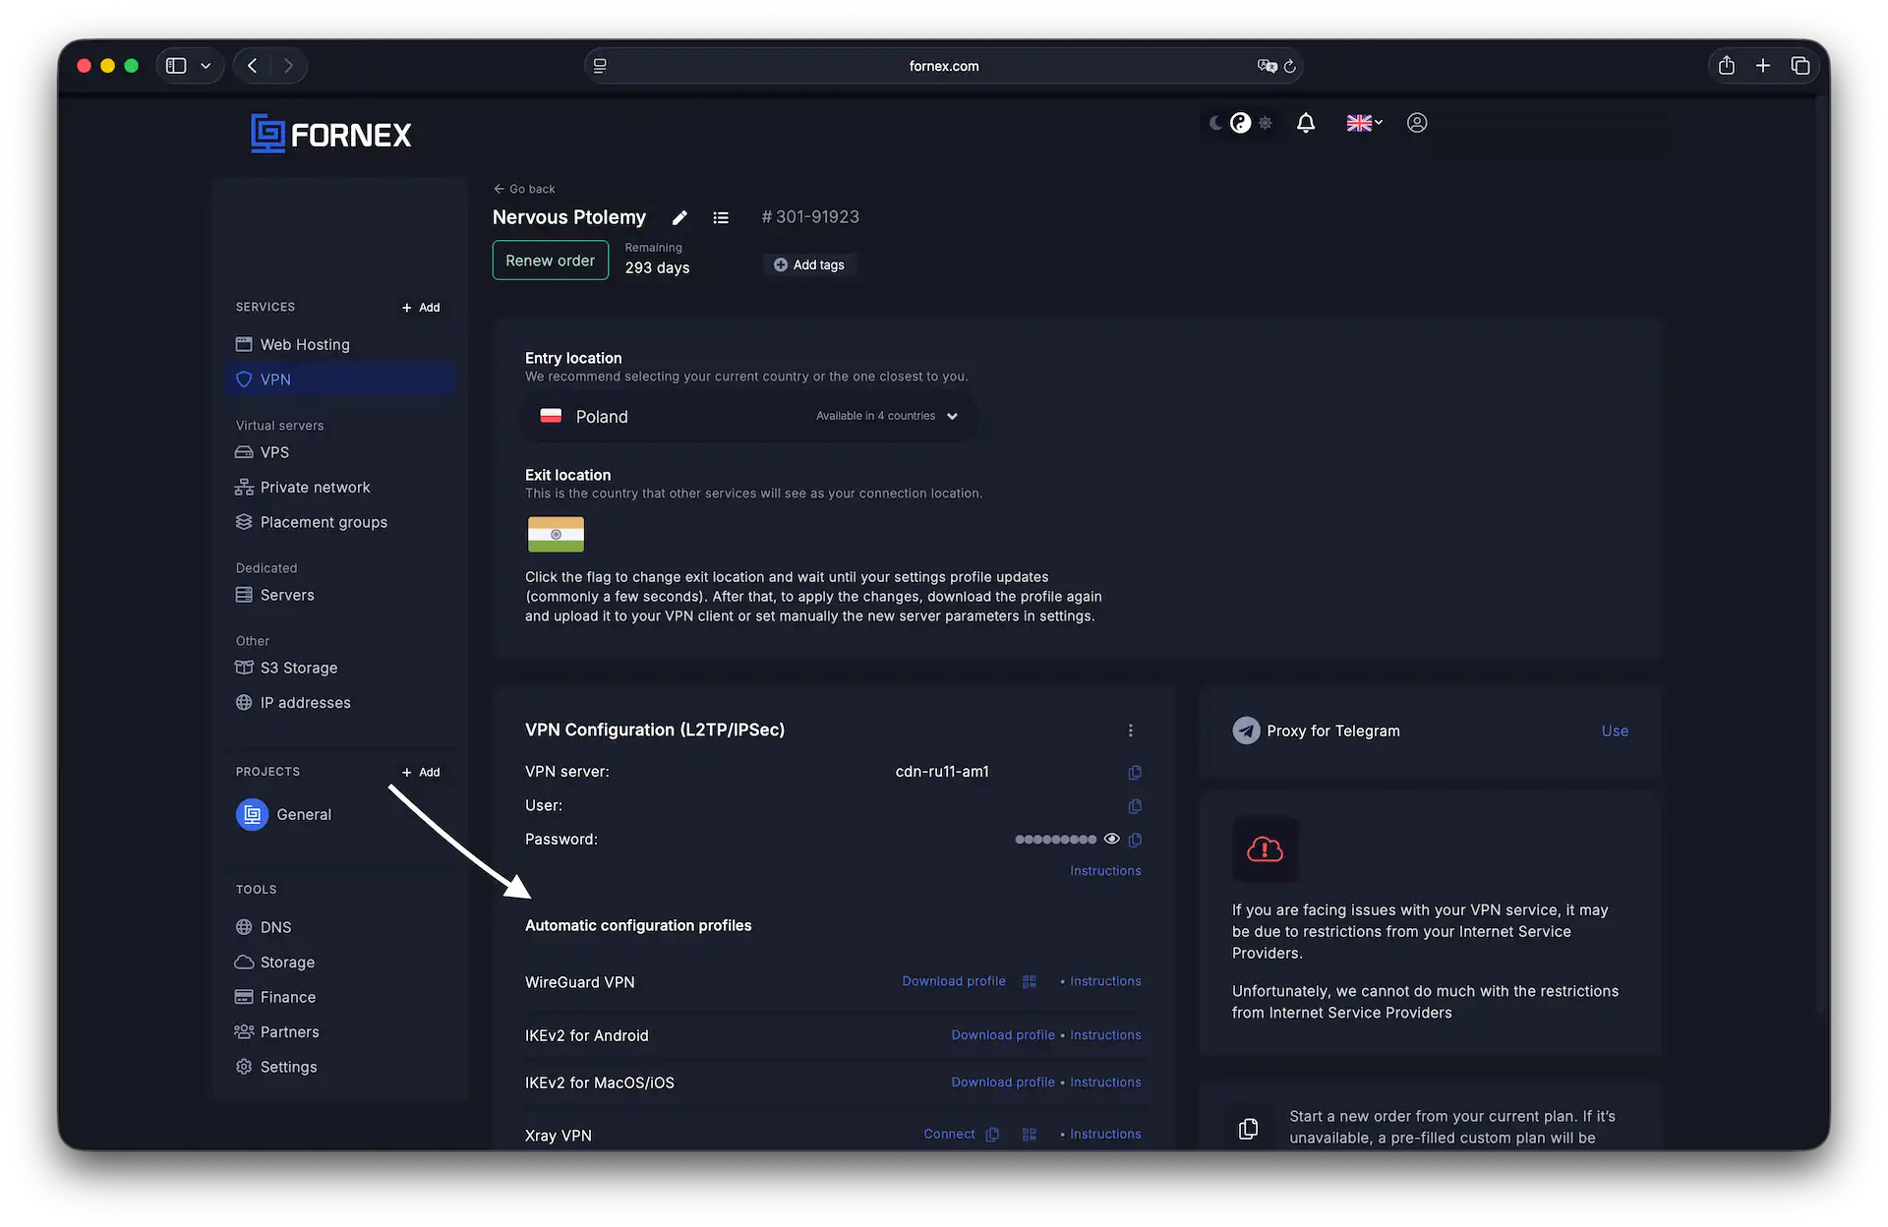Open VPN Configuration three-dot menu
This screenshot has width=1888, height=1227.
tap(1131, 730)
